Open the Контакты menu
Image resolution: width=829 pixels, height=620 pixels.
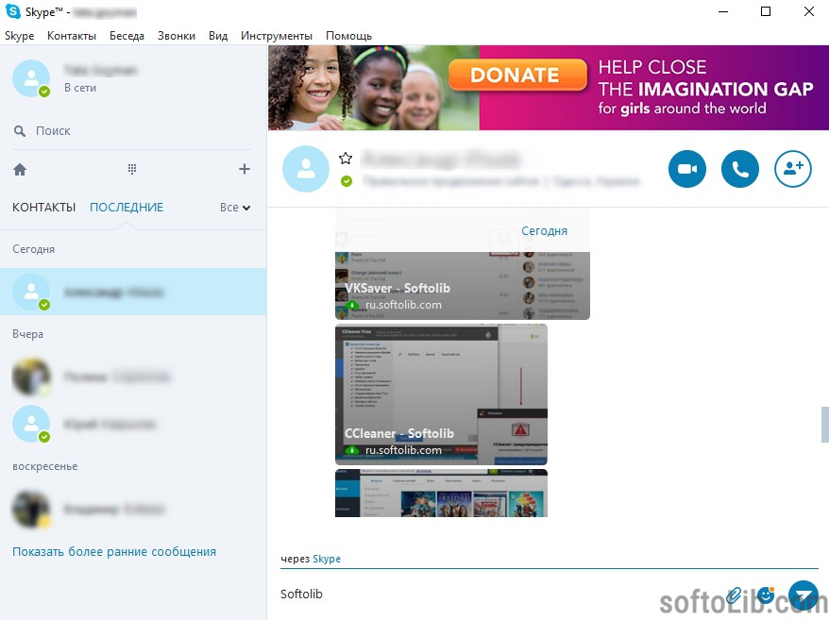pyautogui.click(x=72, y=36)
